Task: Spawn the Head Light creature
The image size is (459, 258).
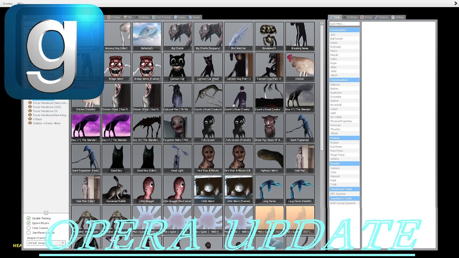Action: pyautogui.click(x=177, y=159)
